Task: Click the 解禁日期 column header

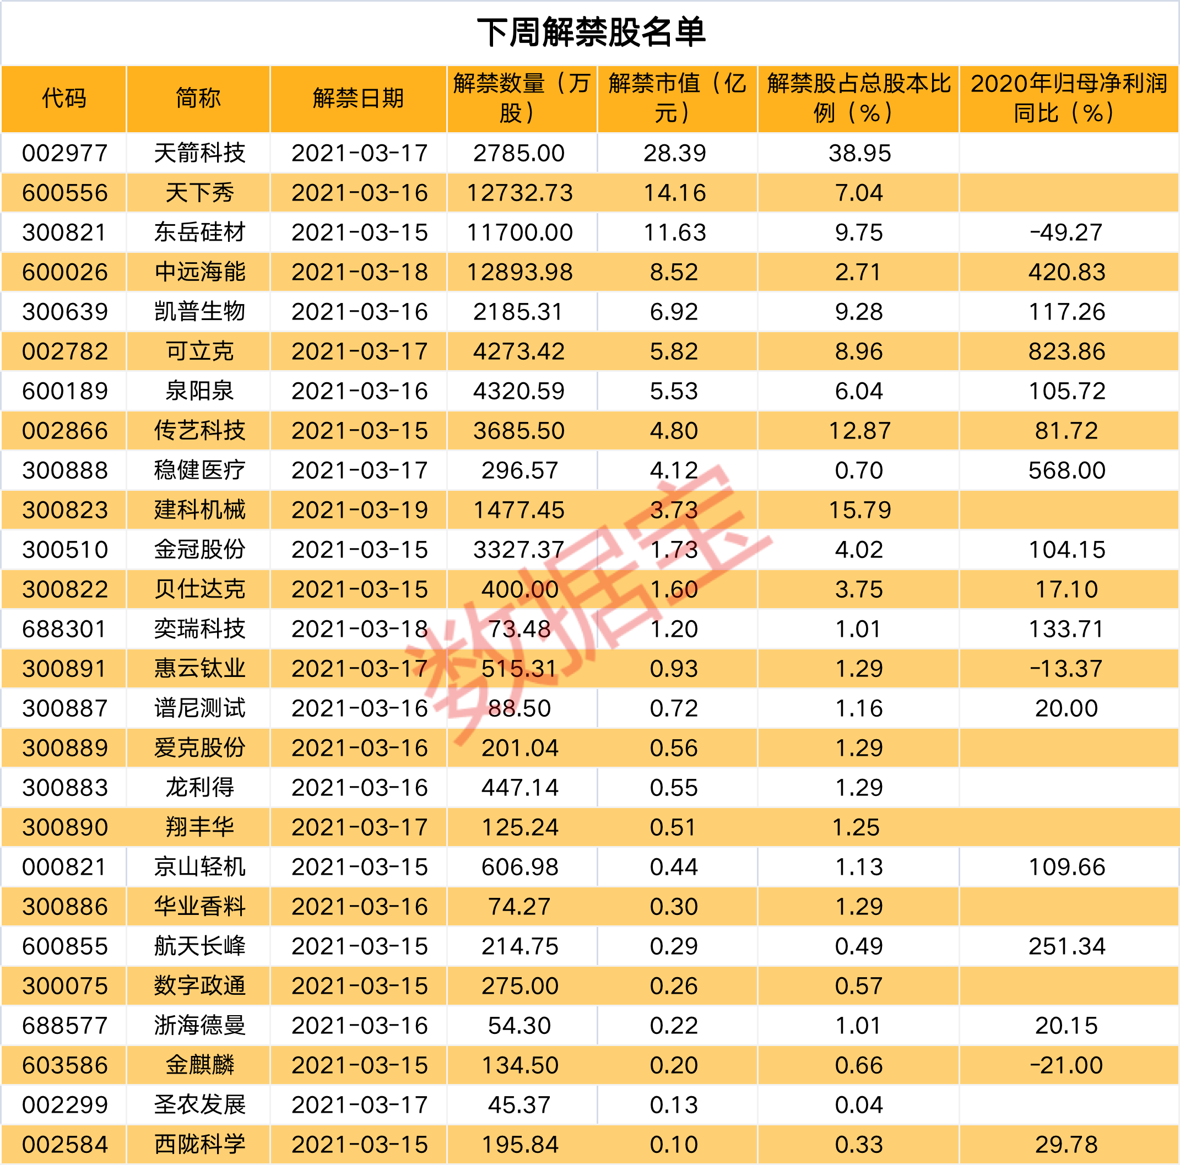Action: (x=359, y=98)
